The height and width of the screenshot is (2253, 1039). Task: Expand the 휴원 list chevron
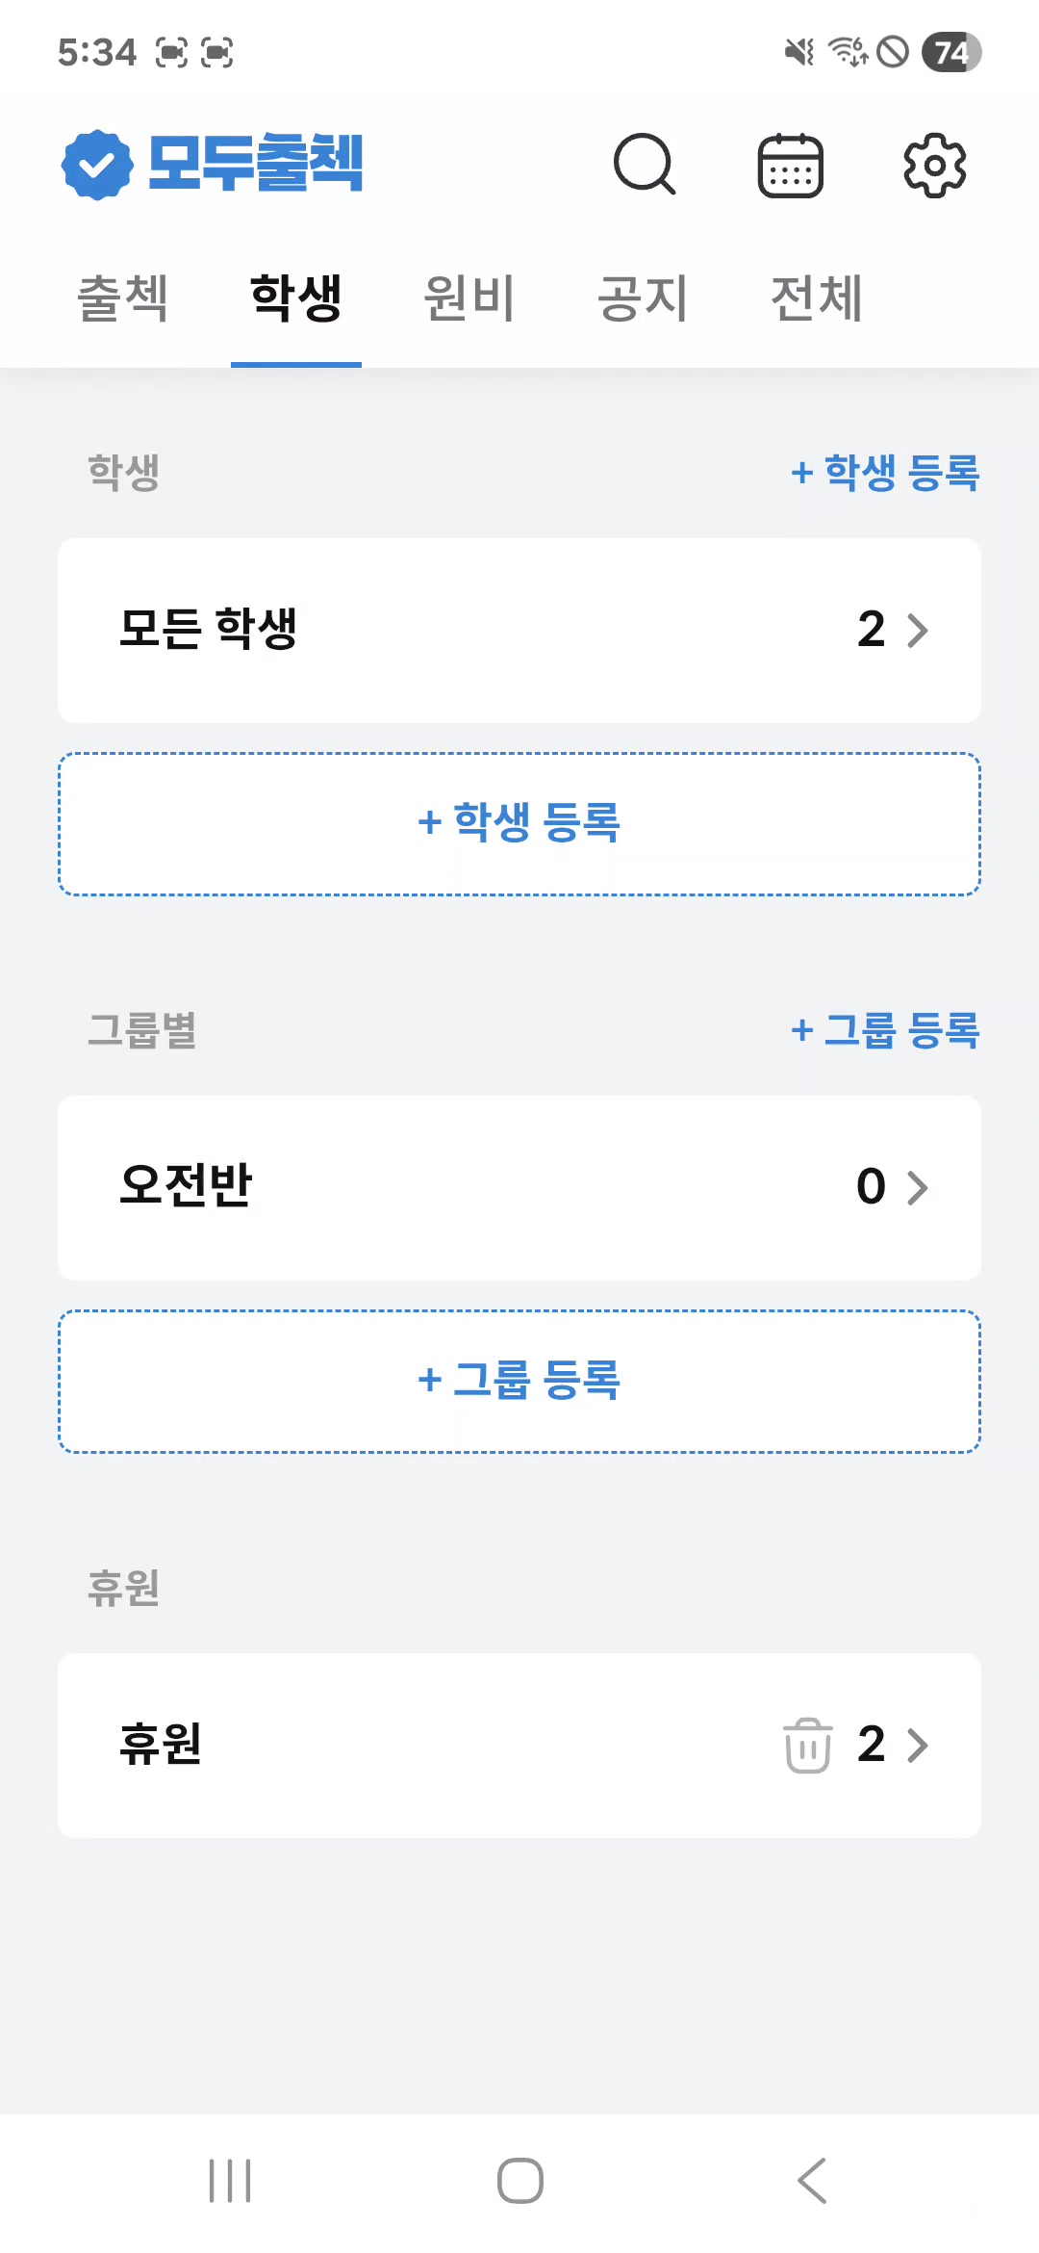(x=918, y=1745)
